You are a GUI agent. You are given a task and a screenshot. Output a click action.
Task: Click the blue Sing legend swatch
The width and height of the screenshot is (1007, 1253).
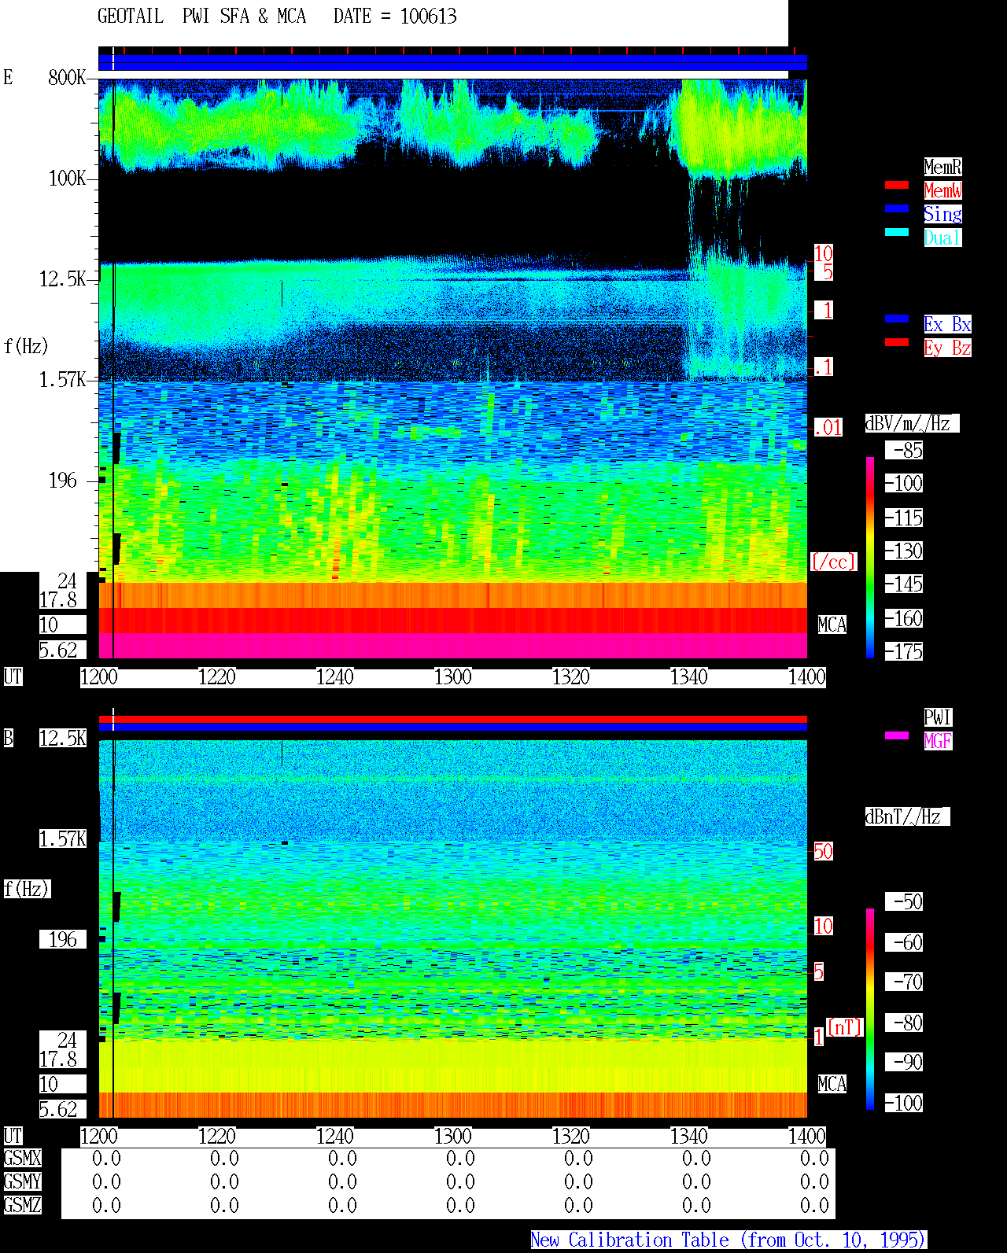click(897, 208)
